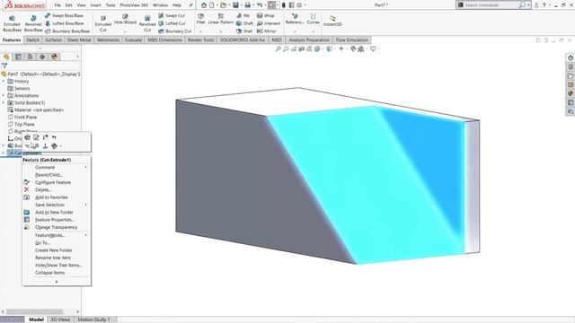Choose the Shell feature tool
The image size is (575, 323).
coord(244,31)
